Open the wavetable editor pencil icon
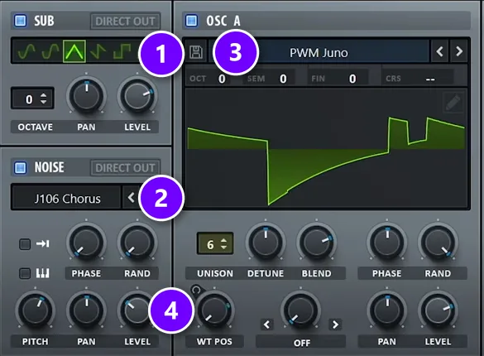484x356 pixels. click(x=453, y=102)
